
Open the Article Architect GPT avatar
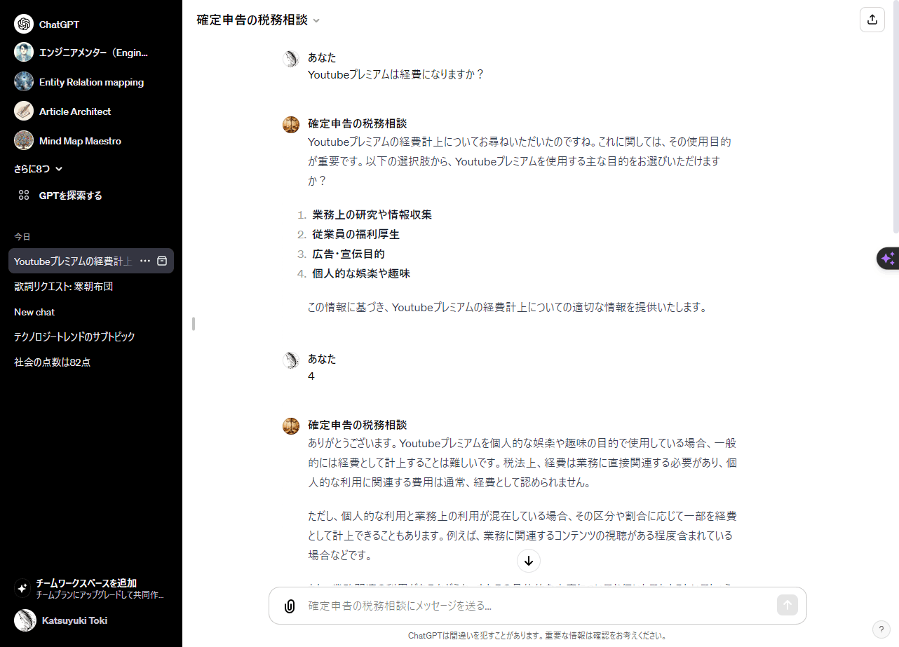(x=24, y=111)
